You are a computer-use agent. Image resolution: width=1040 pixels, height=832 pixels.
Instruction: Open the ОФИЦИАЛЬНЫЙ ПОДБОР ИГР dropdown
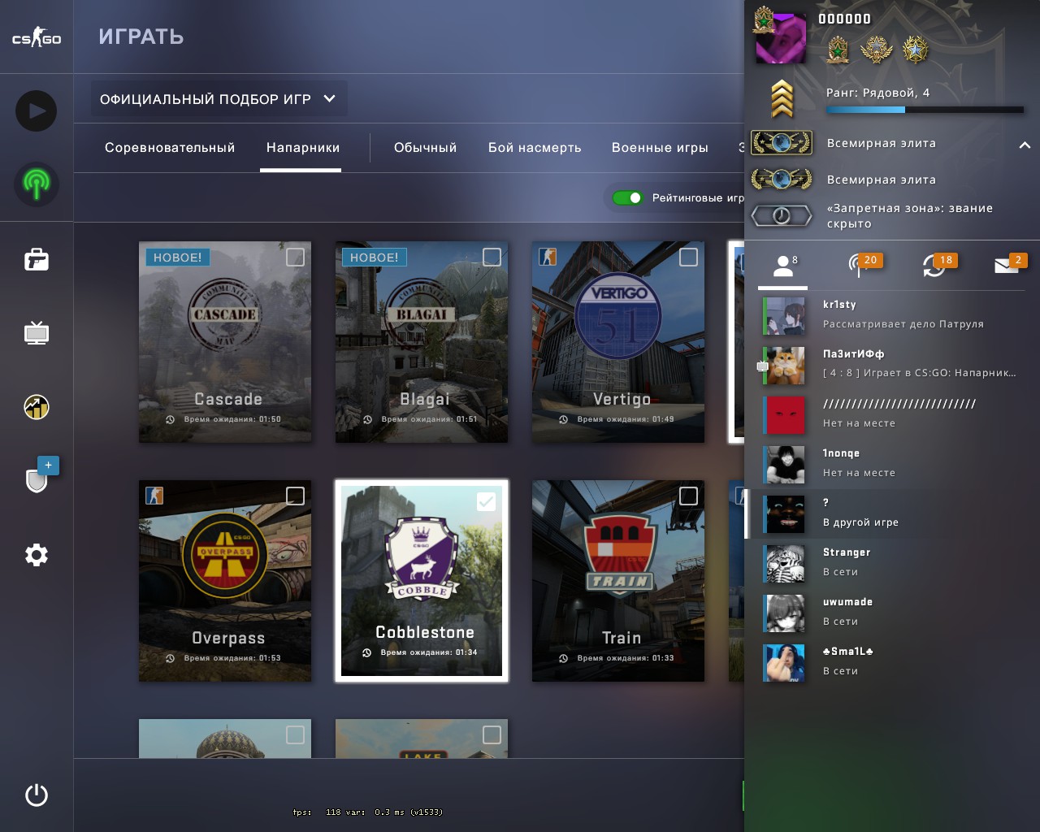[x=217, y=99]
